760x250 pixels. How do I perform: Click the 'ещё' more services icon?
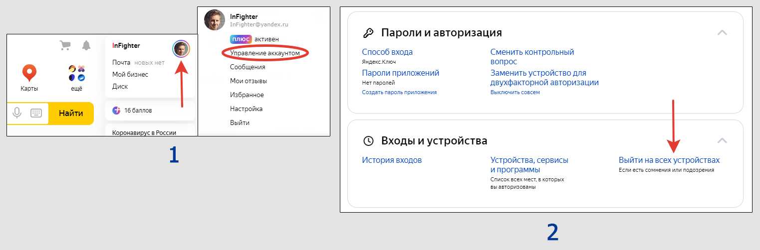click(x=76, y=73)
